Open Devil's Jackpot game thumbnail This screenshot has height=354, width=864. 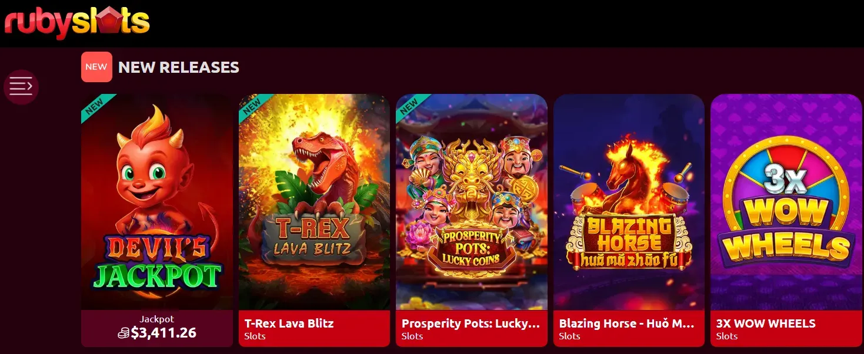click(157, 202)
